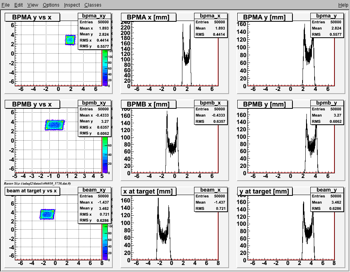Click 'RMS 0.6357' in bpmb_x stats
350x272 pixels.
coord(210,122)
